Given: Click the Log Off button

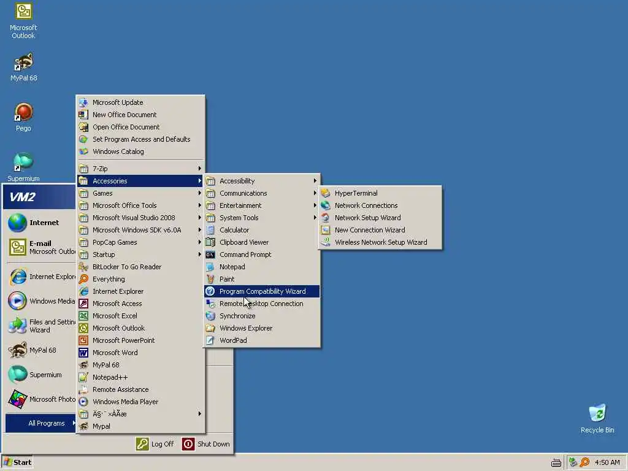Looking at the screenshot, I should pos(155,444).
